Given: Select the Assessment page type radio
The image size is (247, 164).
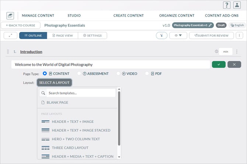Looking at the screenshot, I should tap(79, 74).
